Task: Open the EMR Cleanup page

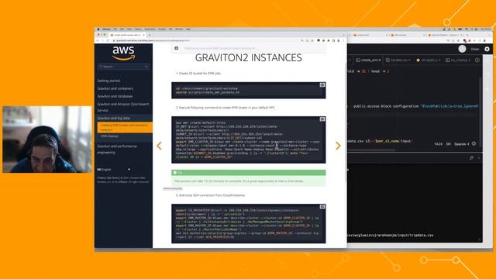Action: click(109, 136)
